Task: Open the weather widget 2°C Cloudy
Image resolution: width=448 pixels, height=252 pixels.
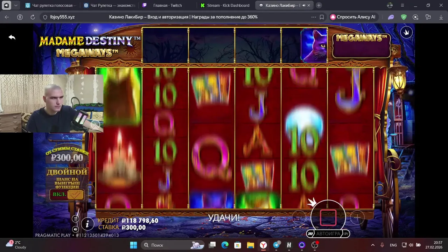Action: tap(16, 245)
